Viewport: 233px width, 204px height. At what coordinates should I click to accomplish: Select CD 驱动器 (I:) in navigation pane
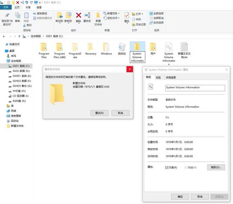click(18, 96)
